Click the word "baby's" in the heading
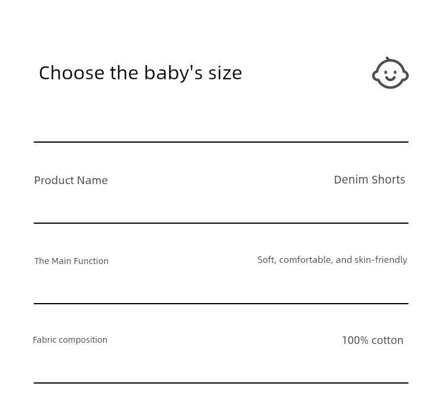The height and width of the screenshot is (396, 444). pyautogui.click(x=173, y=73)
